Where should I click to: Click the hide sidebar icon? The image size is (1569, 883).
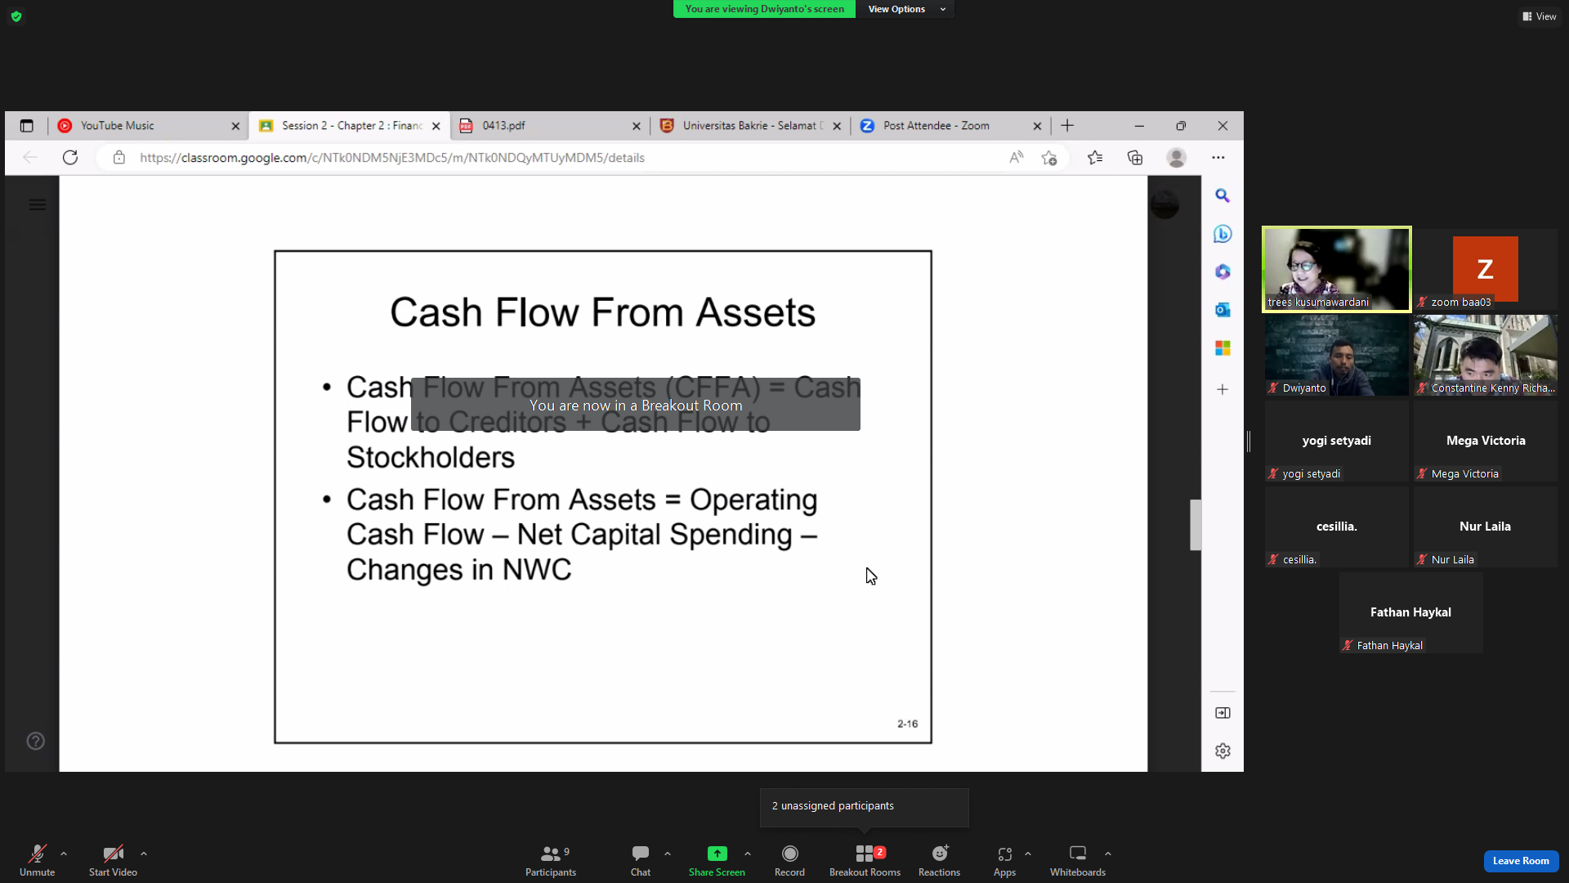click(1223, 713)
